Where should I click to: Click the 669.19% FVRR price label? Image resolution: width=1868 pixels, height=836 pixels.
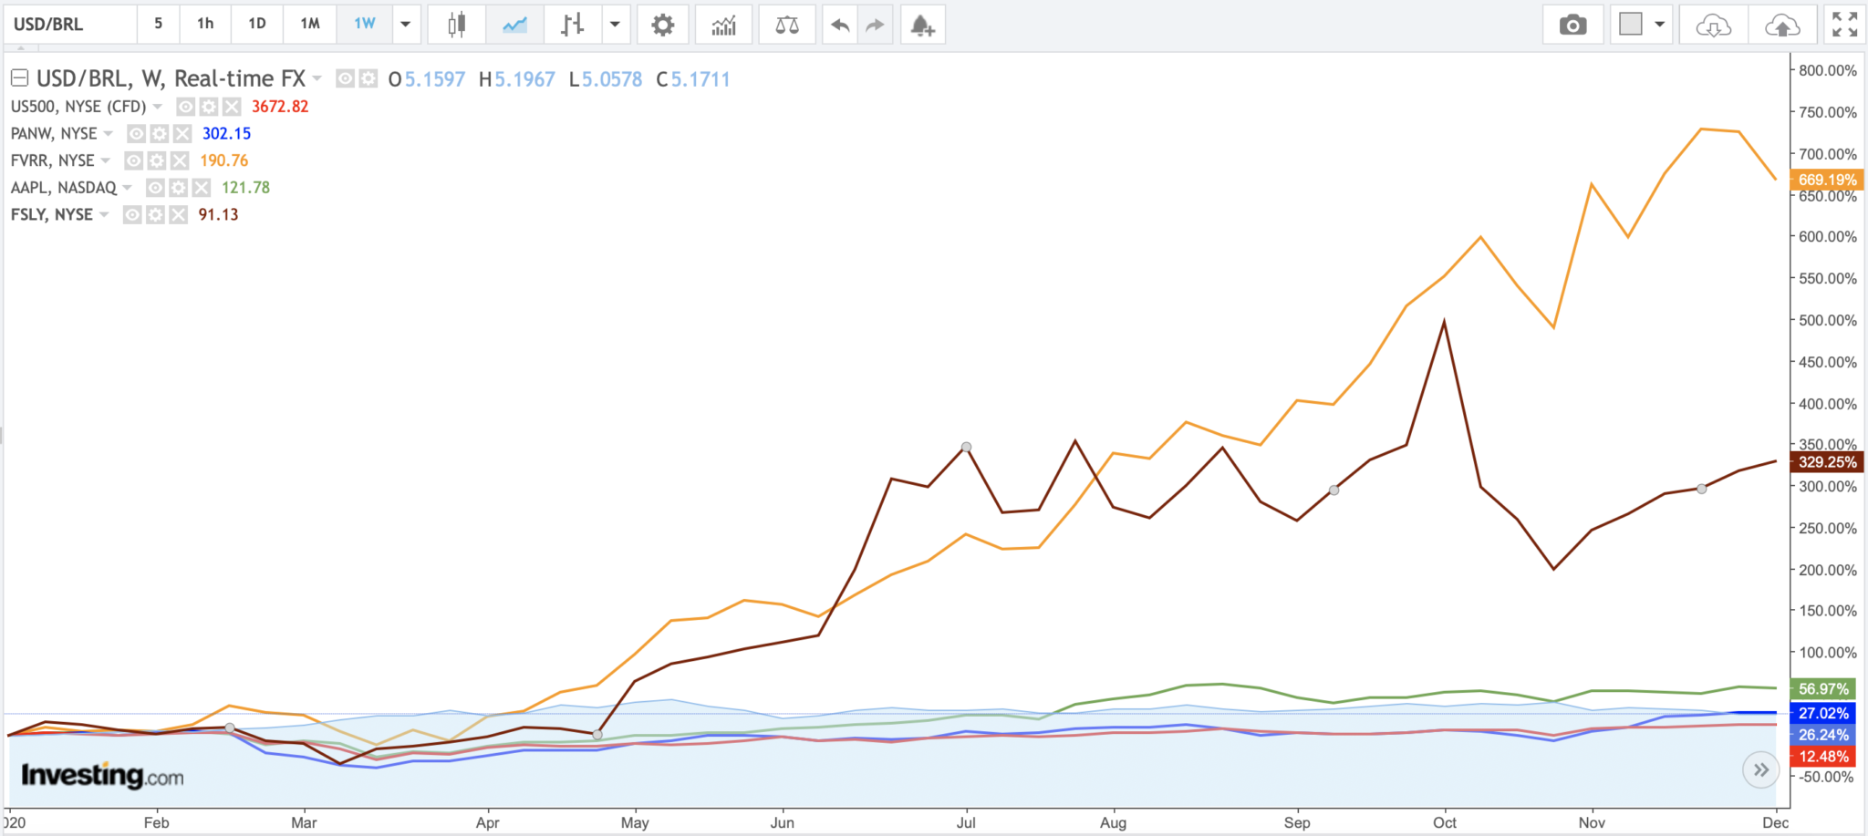(1826, 180)
